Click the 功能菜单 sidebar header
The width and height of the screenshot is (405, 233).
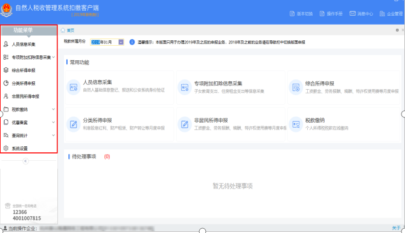pos(29,30)
